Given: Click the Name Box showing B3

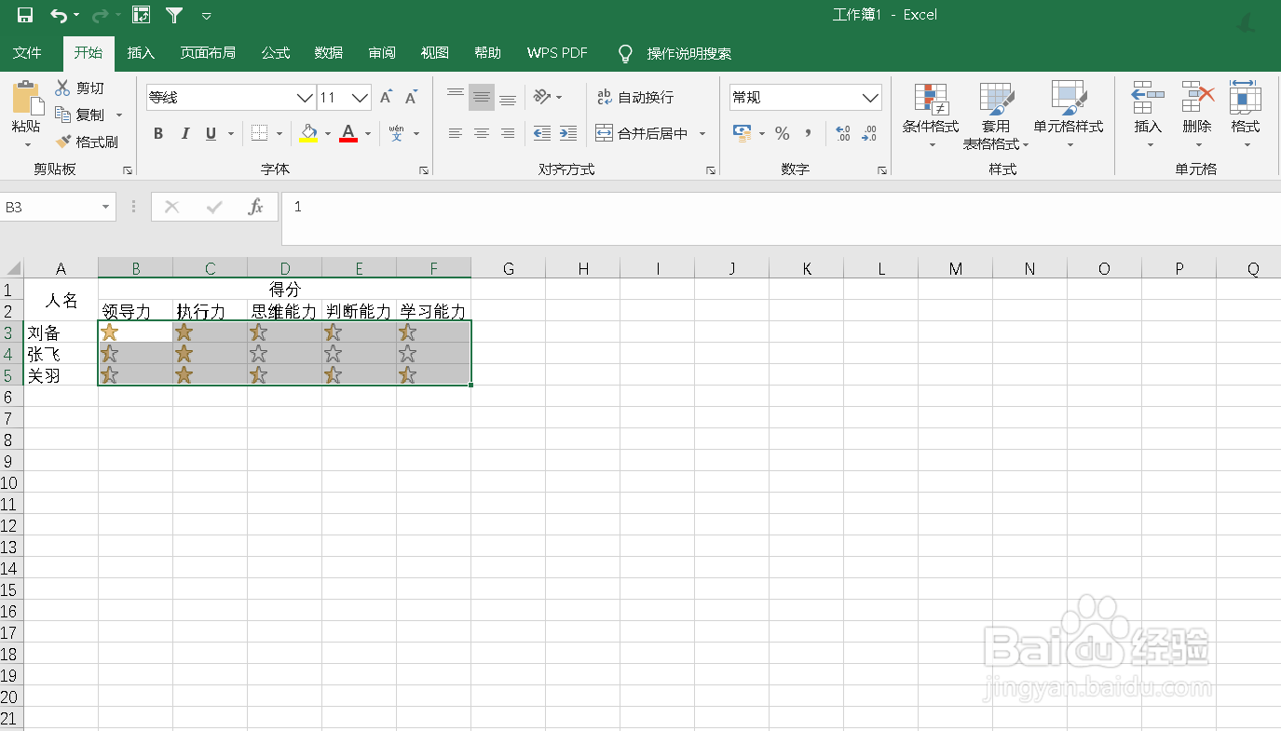Looking at the screenshot, I should pyautogui.click(x=58, y=207).
